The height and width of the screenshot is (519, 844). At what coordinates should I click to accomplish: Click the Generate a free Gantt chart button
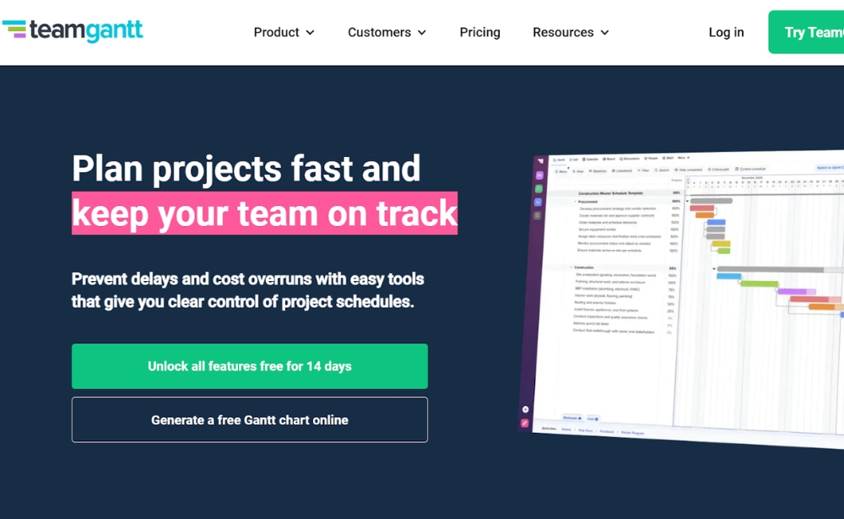coord(250,419)
